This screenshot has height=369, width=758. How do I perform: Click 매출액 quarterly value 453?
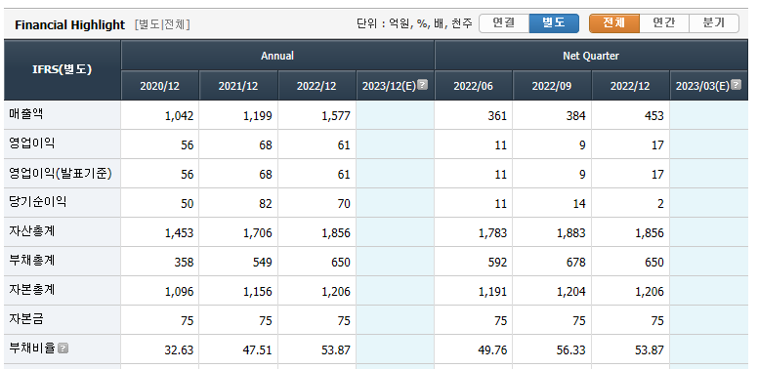coord(654,116)
